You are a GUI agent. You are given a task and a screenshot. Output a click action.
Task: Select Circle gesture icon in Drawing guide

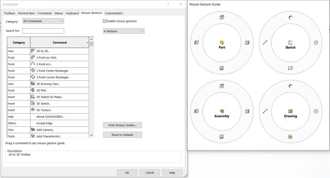point(316,111)
